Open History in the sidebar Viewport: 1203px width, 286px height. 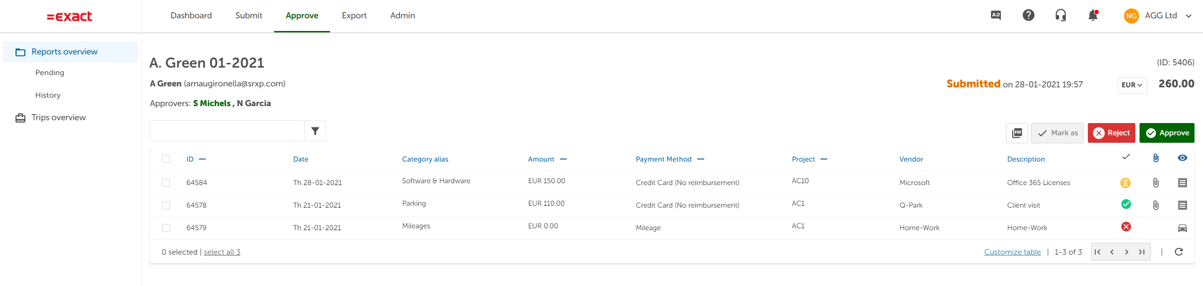tap(48, 95)
